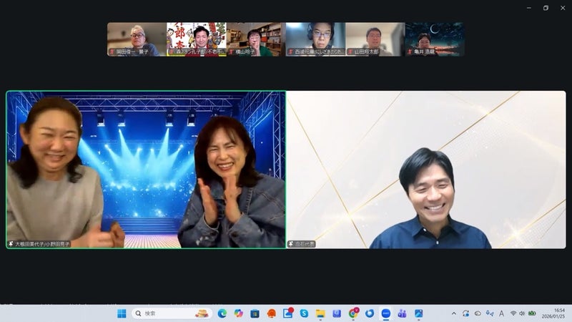Switch to Google Chrome in the taskbar

point(353,313)
